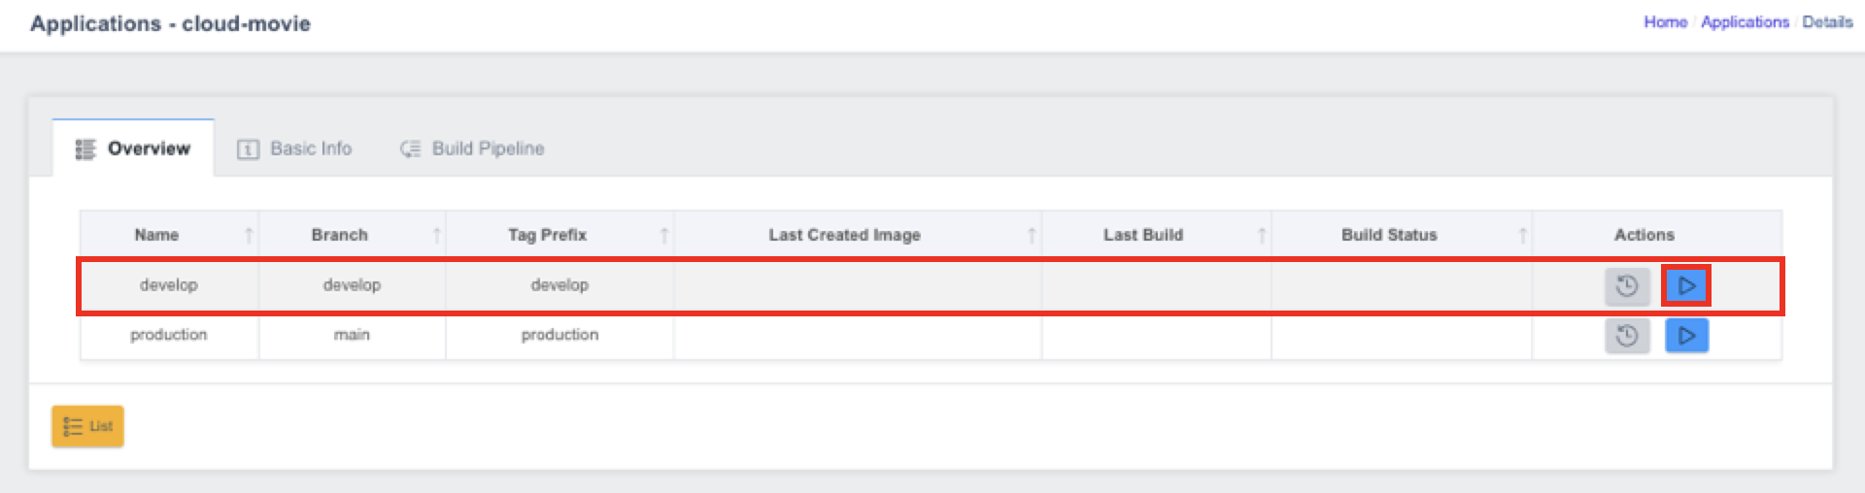Image resolution: width=1865 pixels, height=493 pixels.
Task: Sort by Last Build column arrow
Action: pos(1262,235)
